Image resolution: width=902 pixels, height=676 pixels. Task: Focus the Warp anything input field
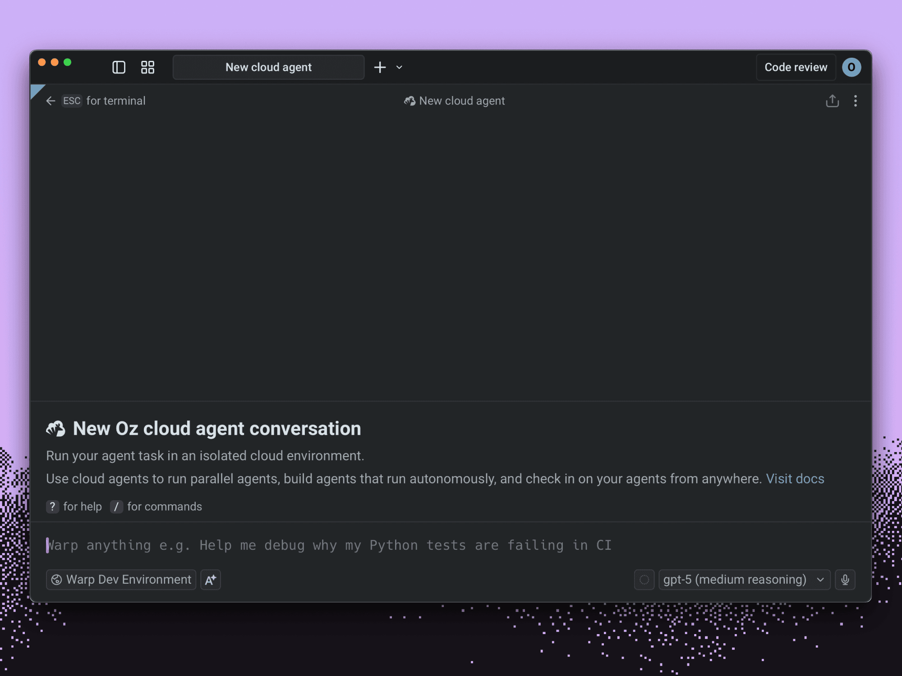pyautogui.click(x=329, y=545)
